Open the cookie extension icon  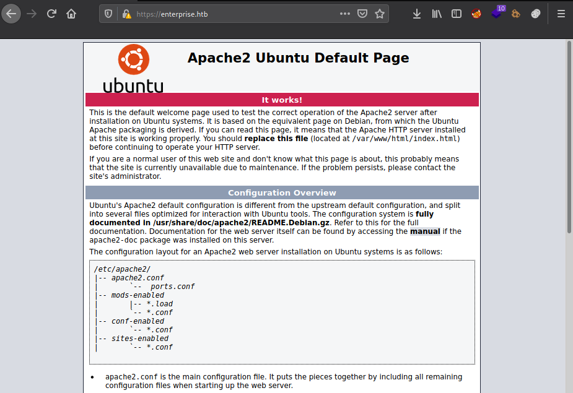pos(536,14)
